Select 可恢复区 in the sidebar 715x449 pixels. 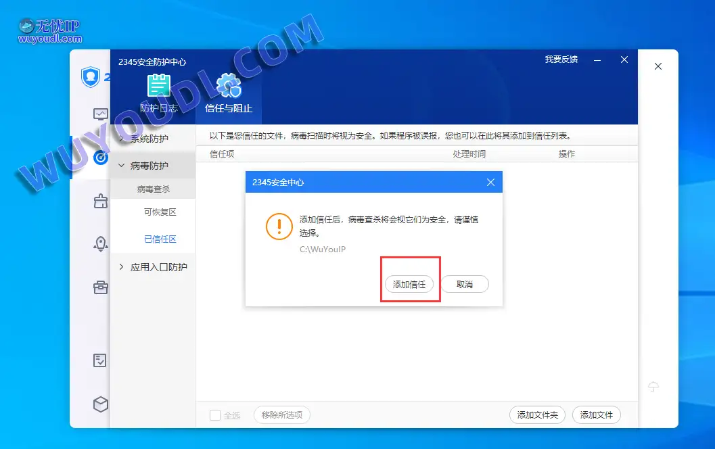160,212
